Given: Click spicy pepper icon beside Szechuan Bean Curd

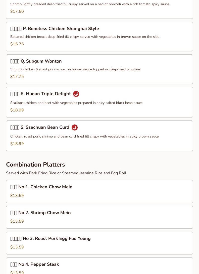Looking at the screenshot, I should 75,127.
